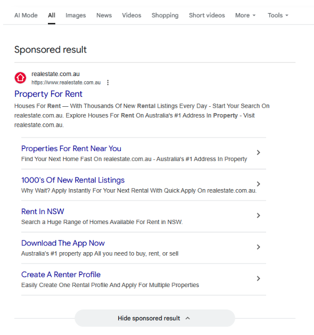Switch to the Shopping tab
The height and width of the screenshot is (335, 314).
[x=165, y=16]
